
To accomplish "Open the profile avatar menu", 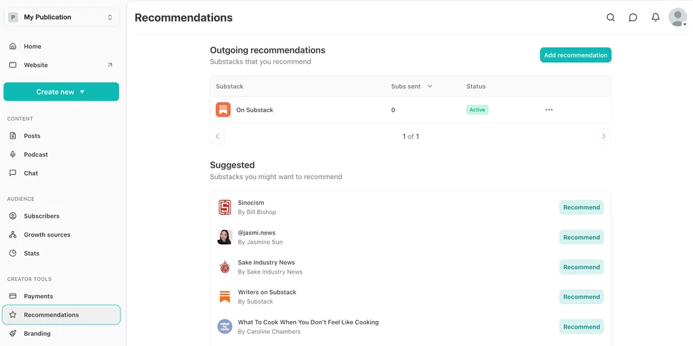I will pos(677,17).
